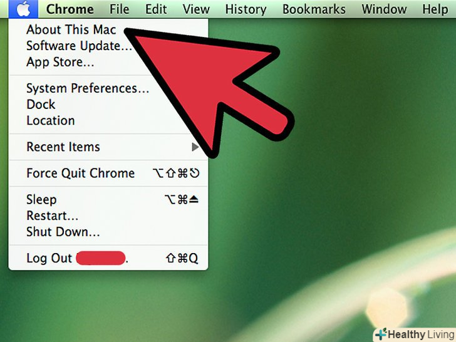The width and height of the screenshot is (456, 342).
Task: Open the File menu
Action: point(119,9)
